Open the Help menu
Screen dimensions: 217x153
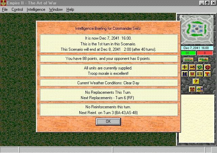(x=70, y=9)
